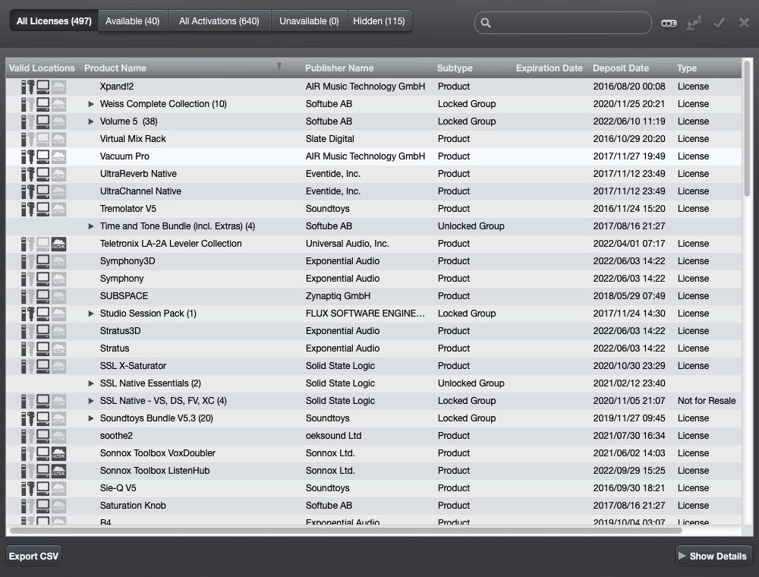Viewport: 759px width, 577px height.
Task: Select the Teletronix LA-2A Leveler Collection row
Action: pyautogui.click(x=373, y=244)
